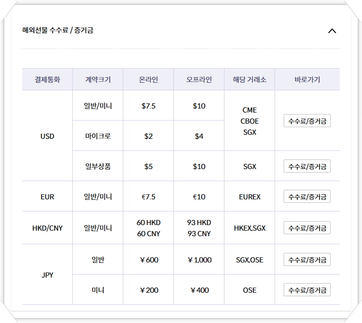Click the 마이크로 contract size cell

coord(98,136)
